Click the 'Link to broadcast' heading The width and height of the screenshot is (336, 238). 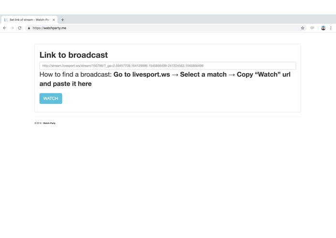click(73, 55)
